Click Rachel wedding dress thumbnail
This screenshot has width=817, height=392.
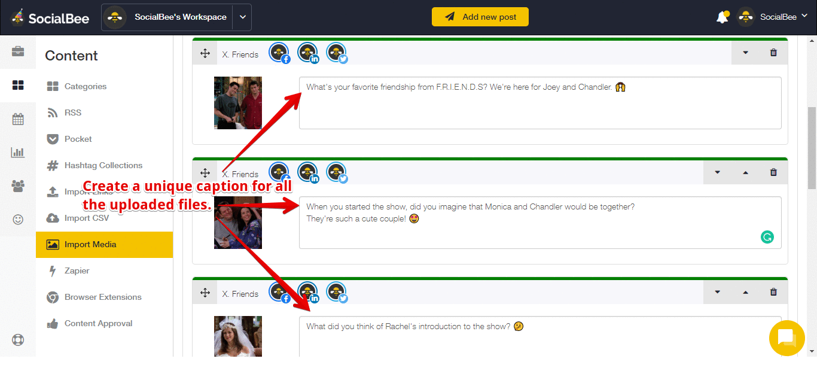(238, 336)
